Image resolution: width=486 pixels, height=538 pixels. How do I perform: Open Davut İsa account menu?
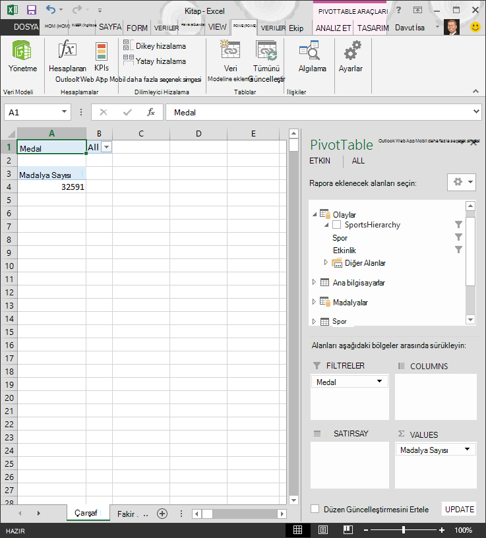(410, 28)
